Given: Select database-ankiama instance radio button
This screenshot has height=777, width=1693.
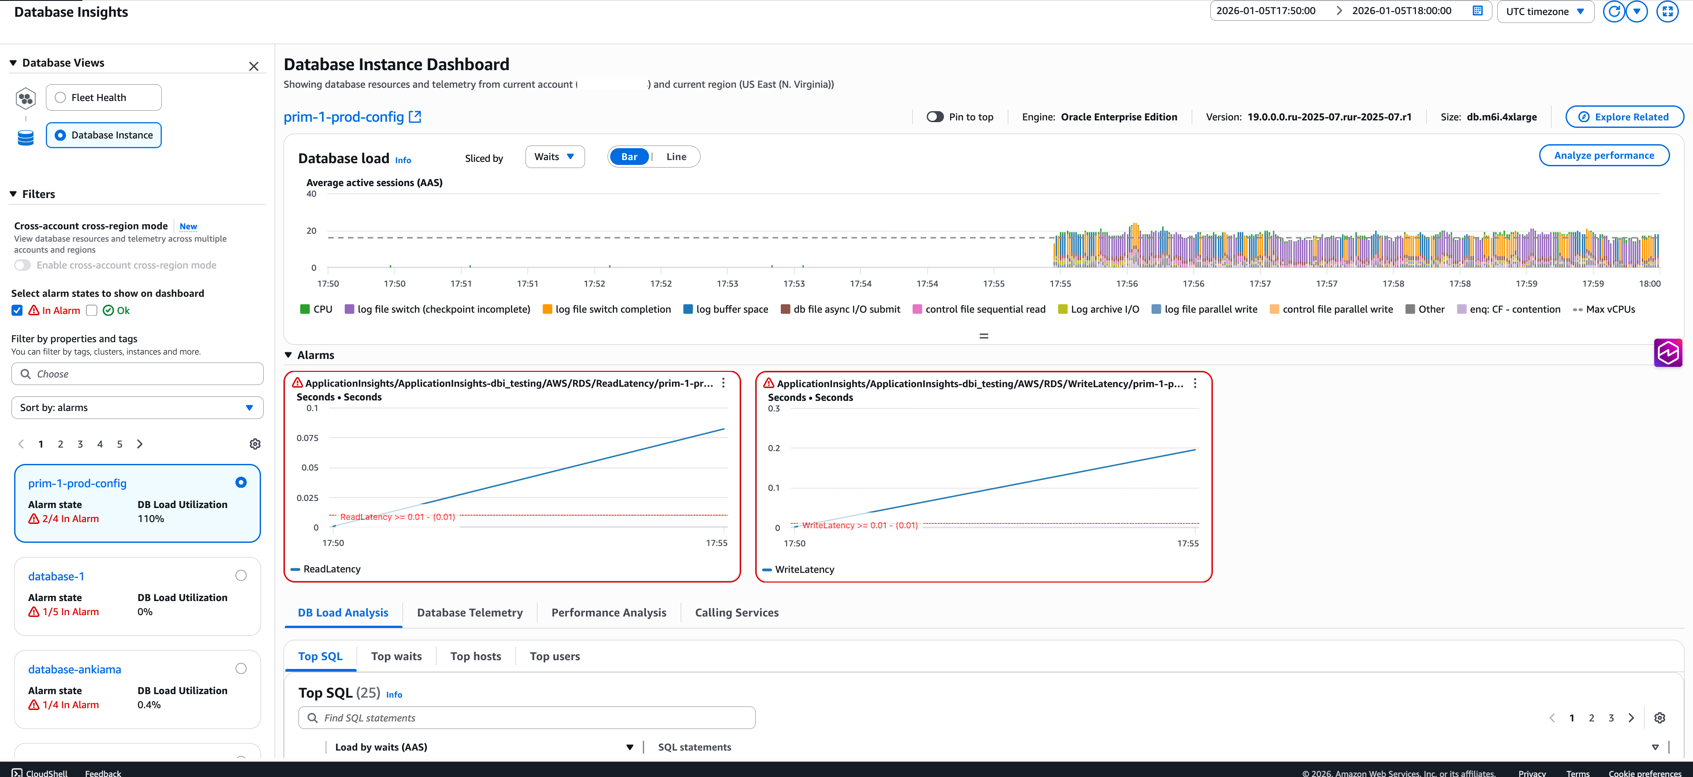Looking at the screenshot, I should (241, 669).
